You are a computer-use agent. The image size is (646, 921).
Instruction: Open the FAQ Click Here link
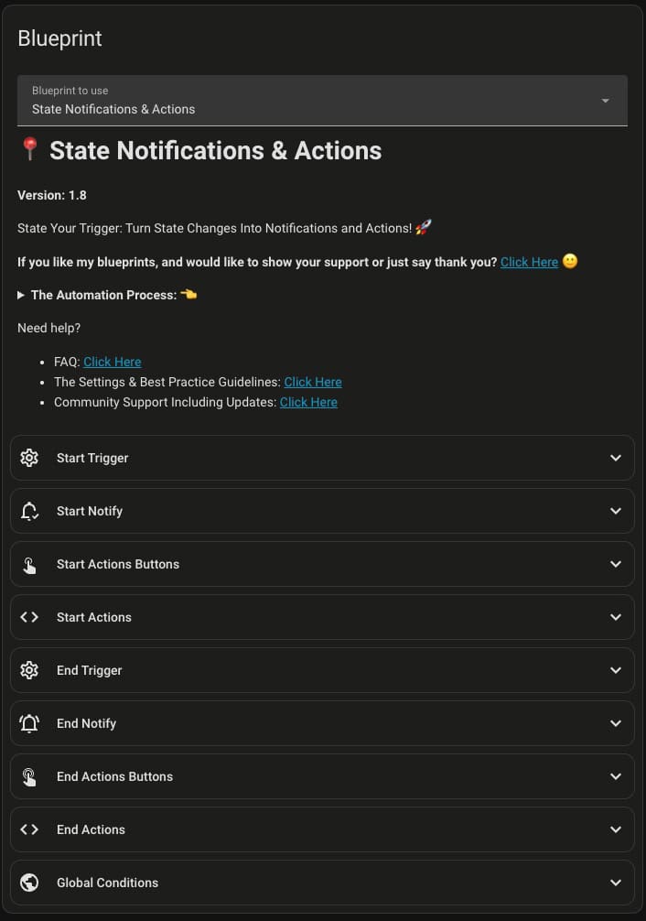[x=113, y=362]
